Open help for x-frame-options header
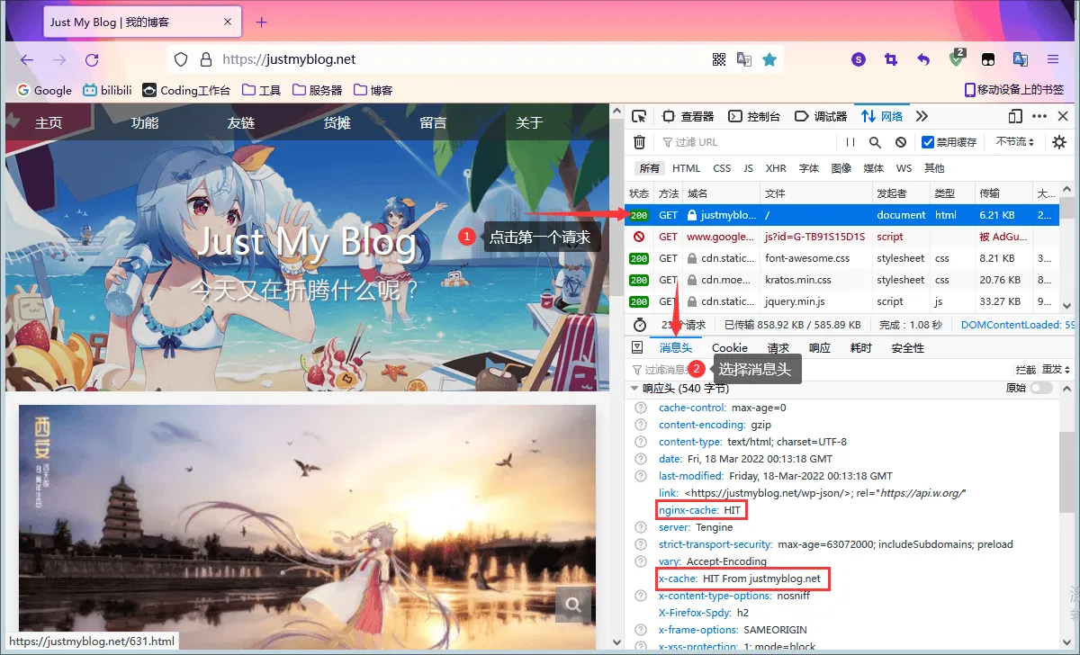Viewport: 1080px width, 655px height. pyautogui.click(x=641, y=630)
